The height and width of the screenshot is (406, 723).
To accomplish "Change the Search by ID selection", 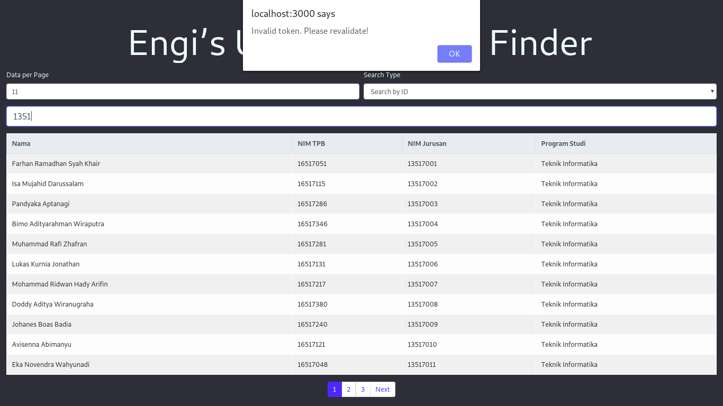I will (x=540, y=91).
